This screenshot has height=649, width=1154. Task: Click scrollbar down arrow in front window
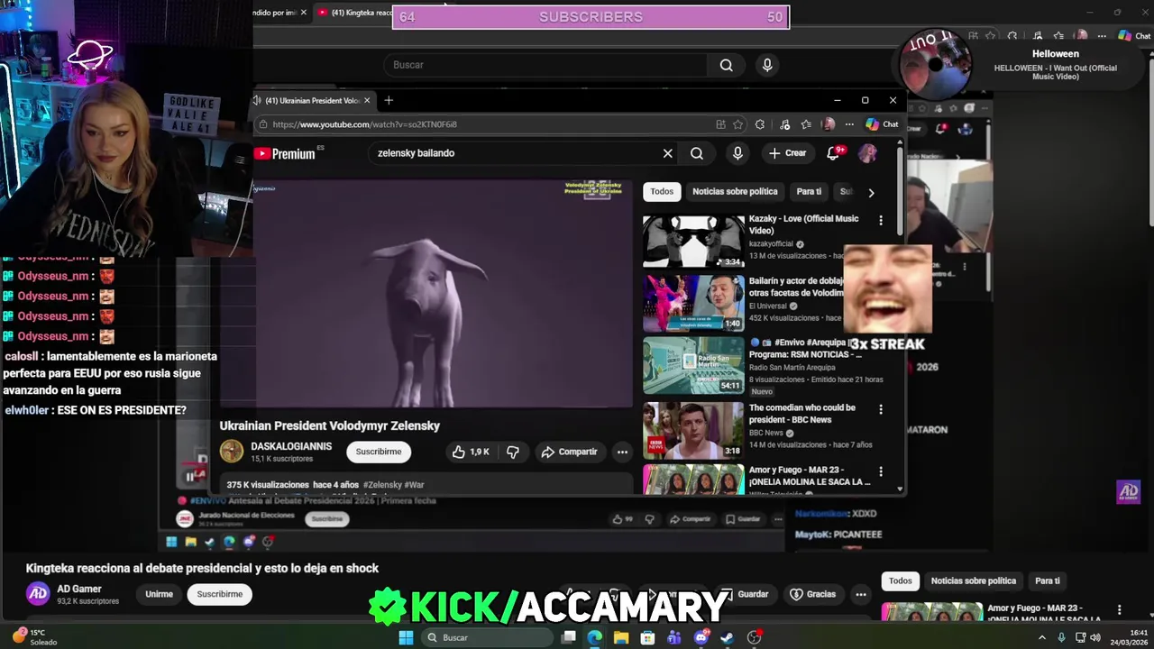click(900, 489)
